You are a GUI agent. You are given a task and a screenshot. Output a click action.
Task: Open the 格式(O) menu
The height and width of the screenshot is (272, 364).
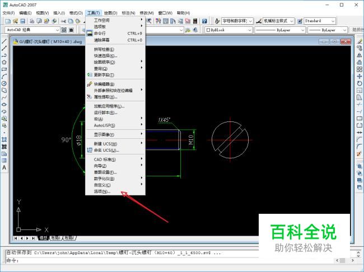coord(76,13)
